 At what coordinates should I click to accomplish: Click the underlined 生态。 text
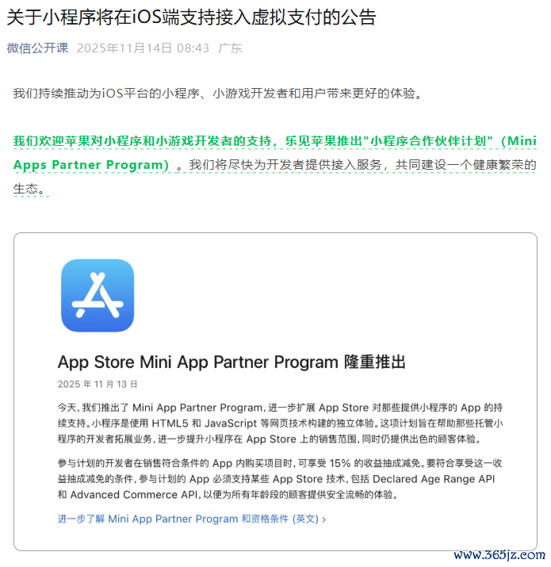pyautogui.click(x=31, y=189)
